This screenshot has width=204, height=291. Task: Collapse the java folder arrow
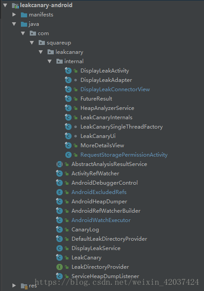[x=14, y=24]
